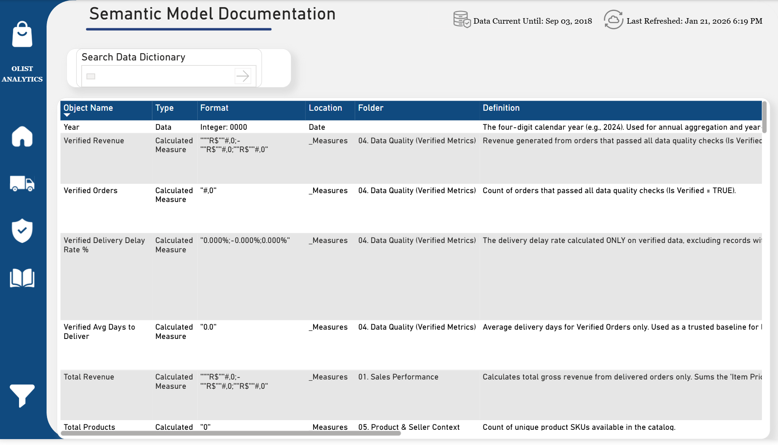
Task: Open the funnel filter icon
Action: pos(22,396)
